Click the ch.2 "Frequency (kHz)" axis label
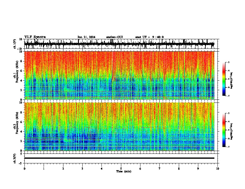 (17, 123)
